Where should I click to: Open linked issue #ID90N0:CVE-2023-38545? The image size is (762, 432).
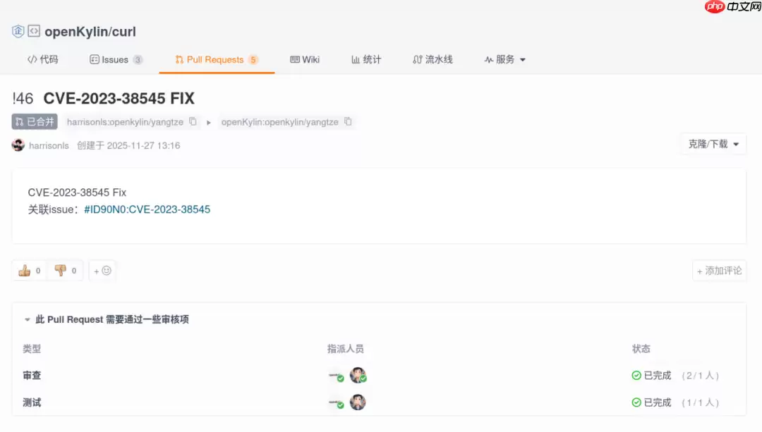pyautogui.click(x=147, y=209)
